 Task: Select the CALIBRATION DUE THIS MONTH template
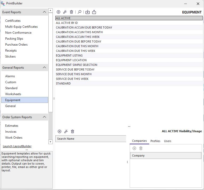click(77, 46)
